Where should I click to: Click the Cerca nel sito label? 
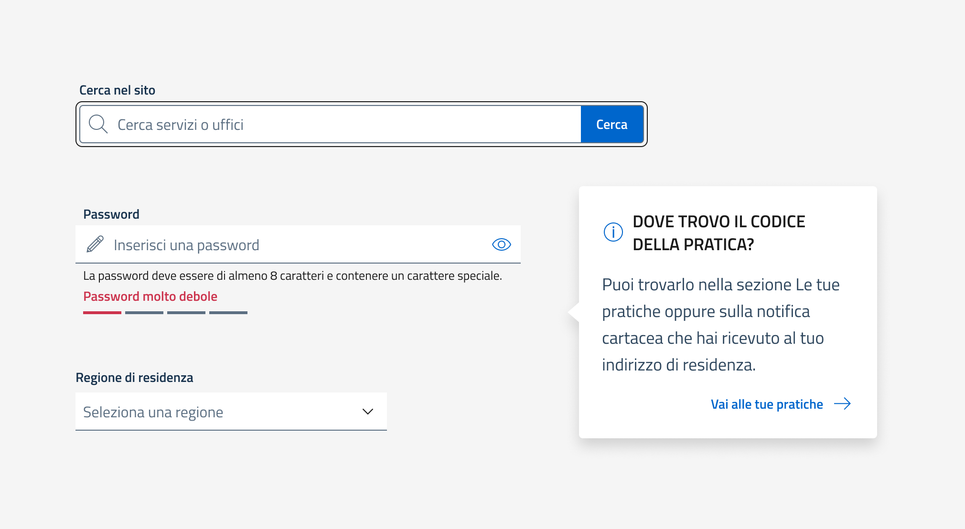point(118,89)
